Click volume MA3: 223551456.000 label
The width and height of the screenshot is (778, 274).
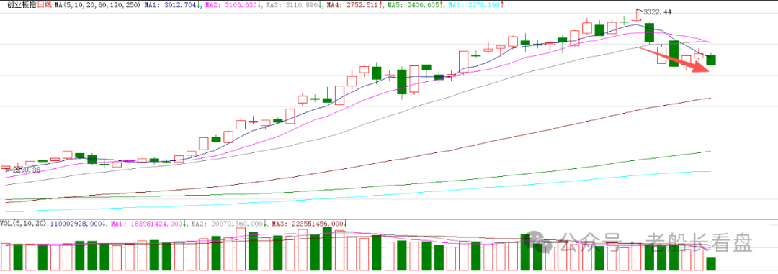(x=308, y=224)
